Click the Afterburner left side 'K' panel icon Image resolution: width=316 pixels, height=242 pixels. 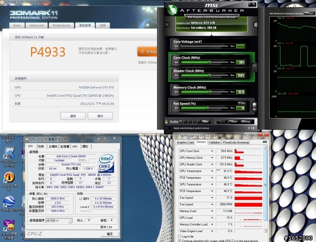point(168,24)
